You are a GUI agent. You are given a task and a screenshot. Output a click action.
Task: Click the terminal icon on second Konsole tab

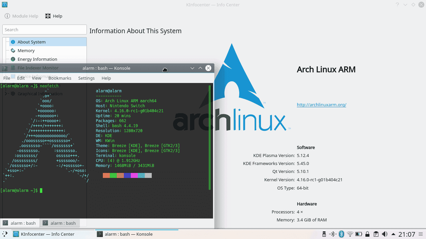click(x=45, y=223)
